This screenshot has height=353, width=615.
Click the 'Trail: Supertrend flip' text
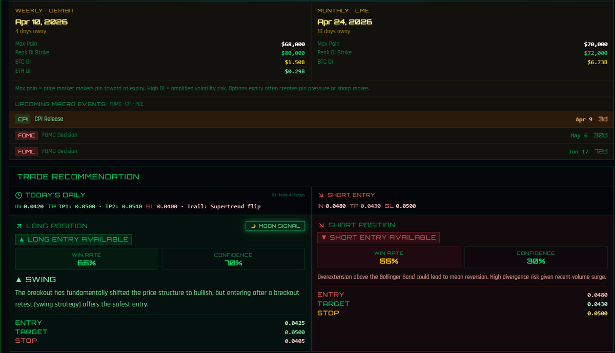223,207
